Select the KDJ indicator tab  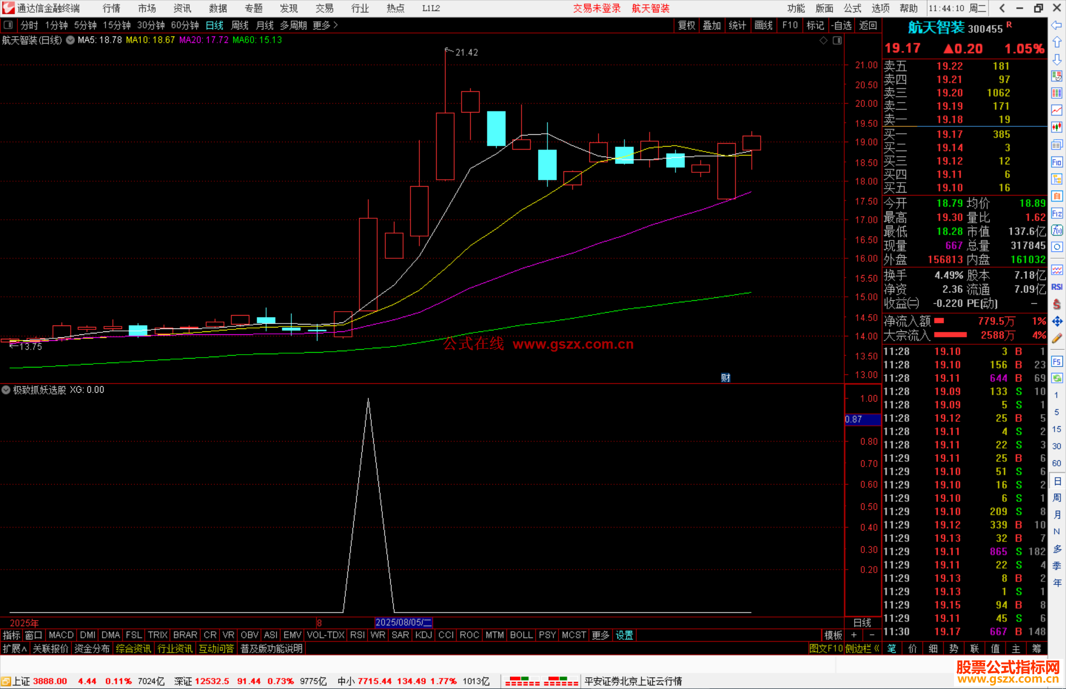tap(423, 635)
